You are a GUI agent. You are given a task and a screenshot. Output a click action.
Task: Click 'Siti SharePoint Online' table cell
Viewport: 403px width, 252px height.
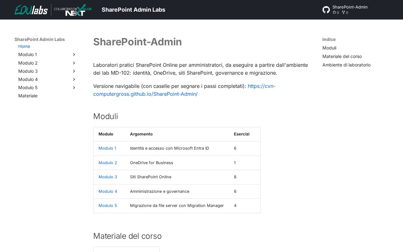pyautogui.click(x=150, y=177)
